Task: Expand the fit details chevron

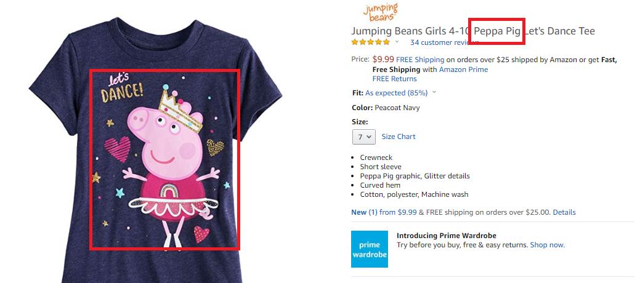Action: pos(434,92)
